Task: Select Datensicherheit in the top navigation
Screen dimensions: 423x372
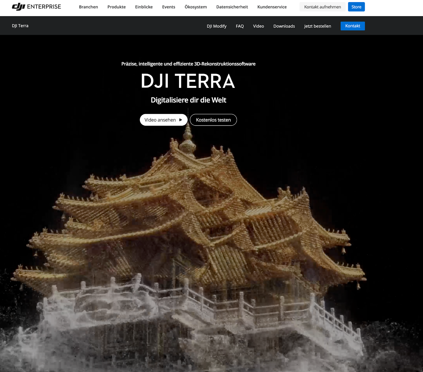Action: point(232,7)
